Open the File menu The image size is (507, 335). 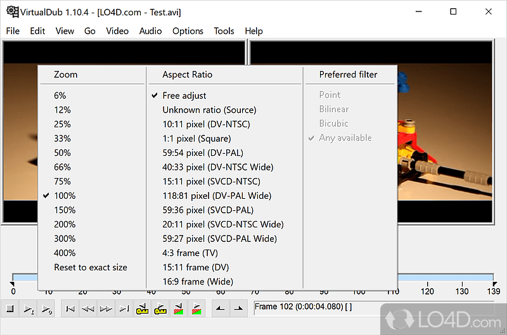pyautogui.click(x=13, y=31)
